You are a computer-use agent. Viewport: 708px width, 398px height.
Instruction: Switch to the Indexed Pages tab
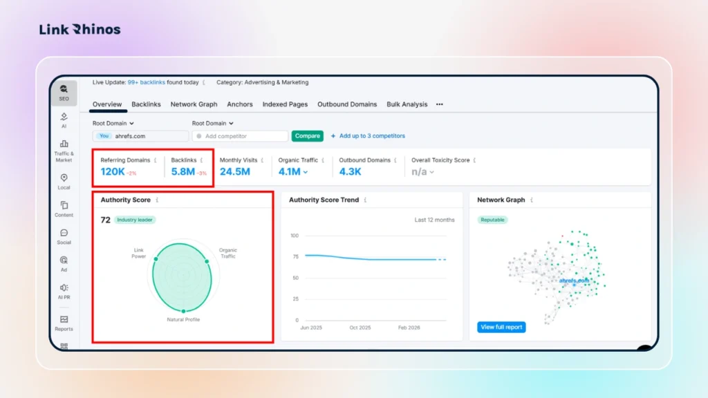pyautogui.click(x=285, y=104)
